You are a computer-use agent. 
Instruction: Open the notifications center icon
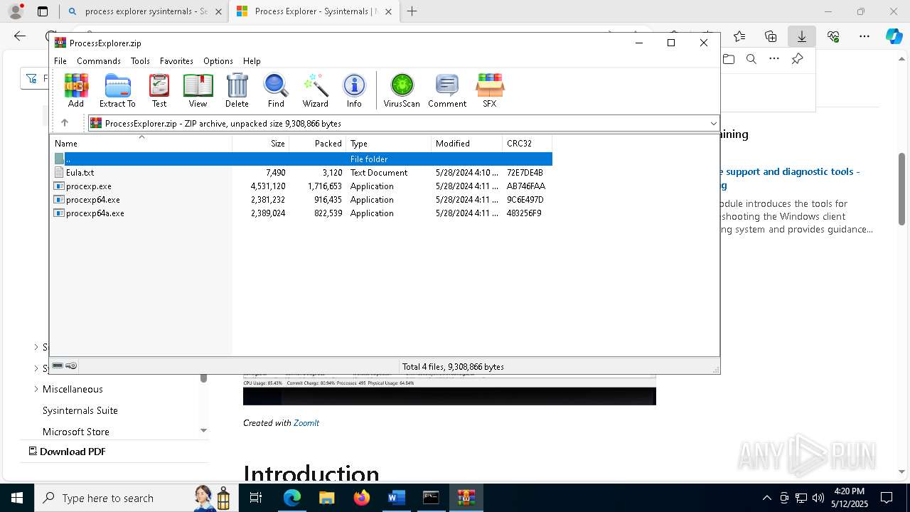click(x=887, y=498)
